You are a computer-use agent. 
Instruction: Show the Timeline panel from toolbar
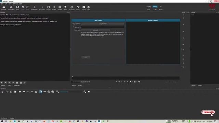click(60, 8)
